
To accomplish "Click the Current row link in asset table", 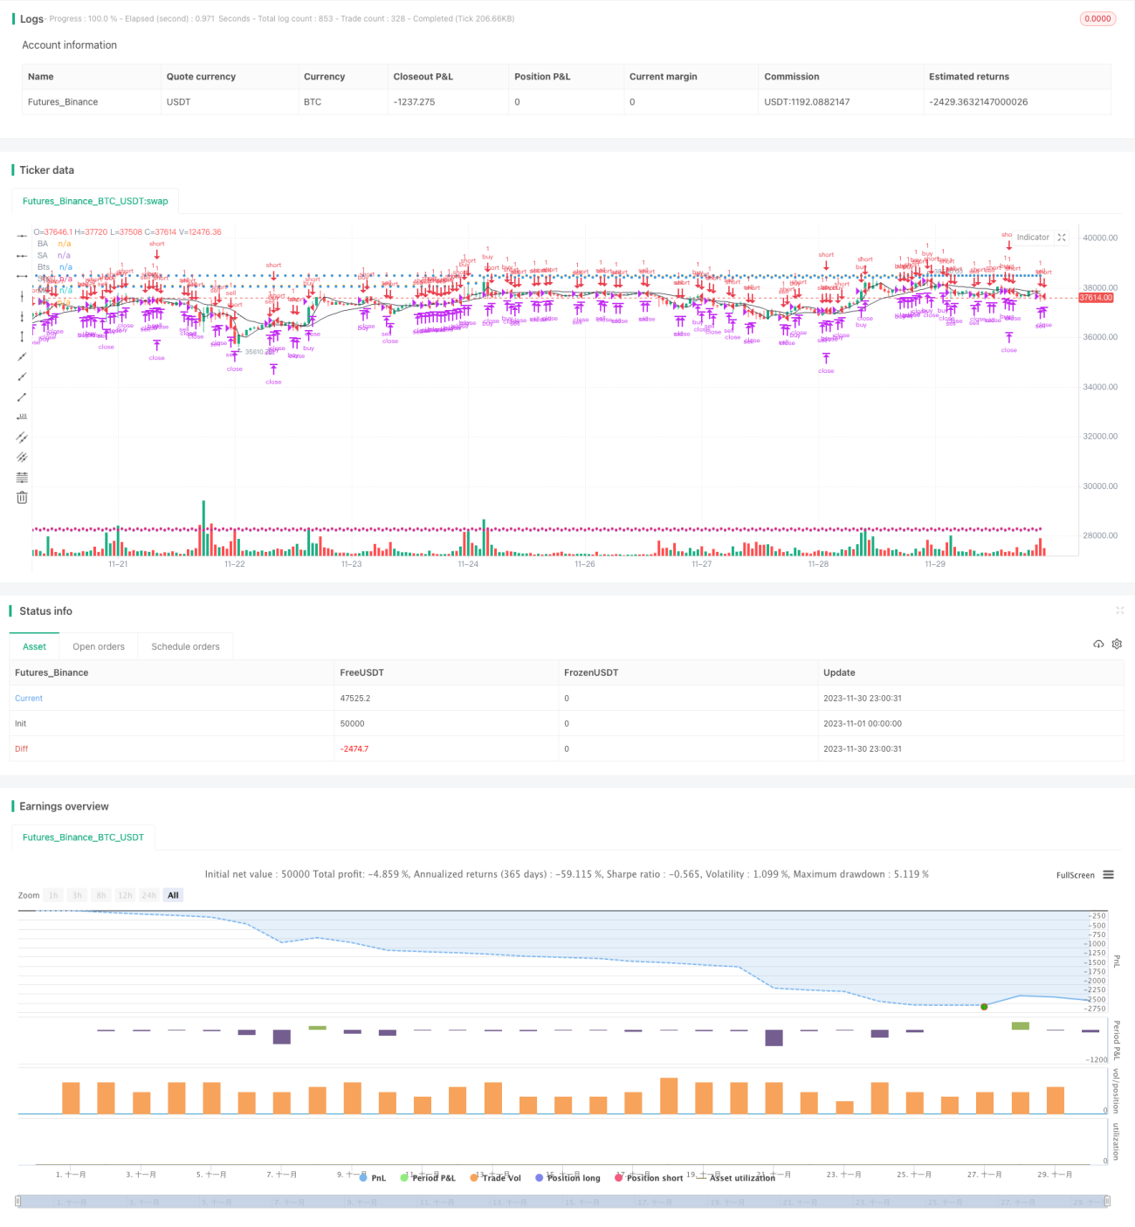I will (x=29, y=698).
